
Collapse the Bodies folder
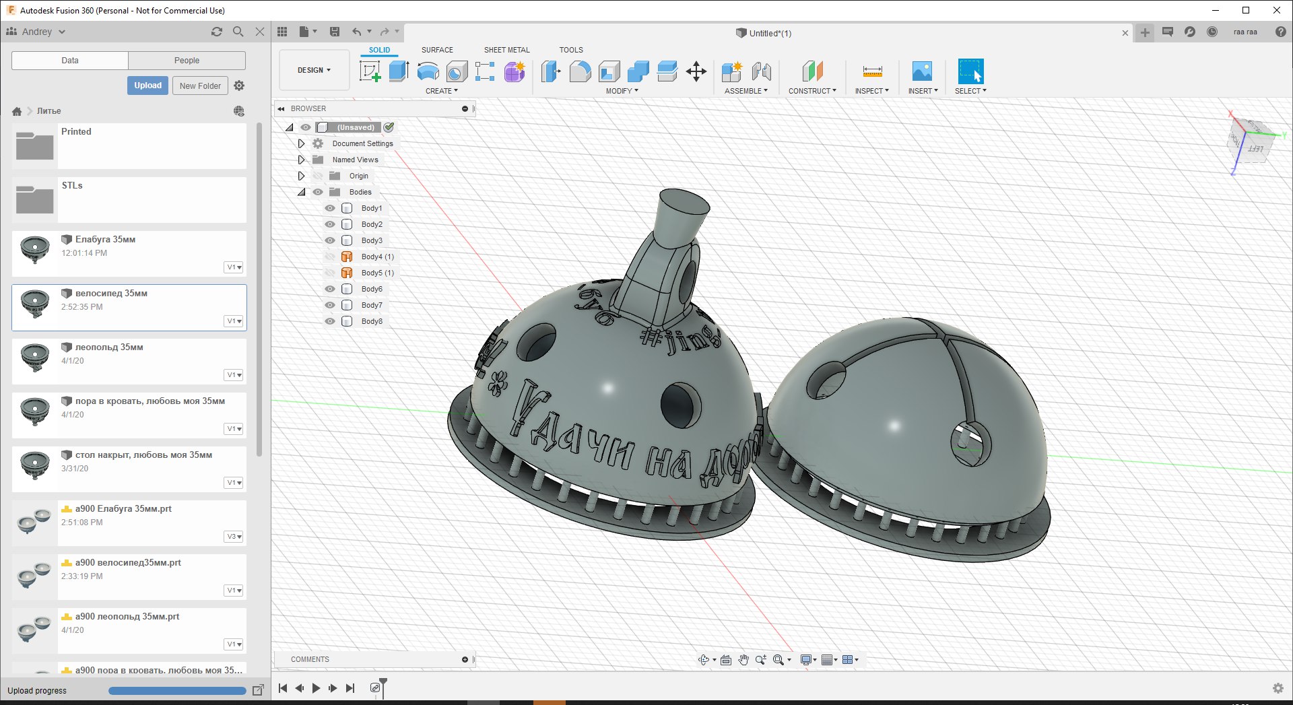click(x=301, y=192)
